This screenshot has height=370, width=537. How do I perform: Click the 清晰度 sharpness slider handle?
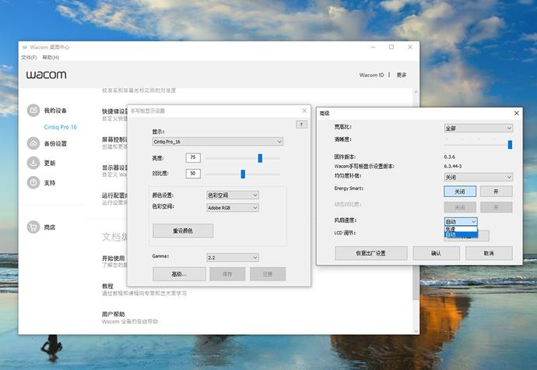coord(510,145)
